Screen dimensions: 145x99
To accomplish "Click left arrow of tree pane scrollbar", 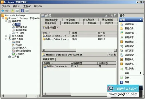I will (2, 96).
